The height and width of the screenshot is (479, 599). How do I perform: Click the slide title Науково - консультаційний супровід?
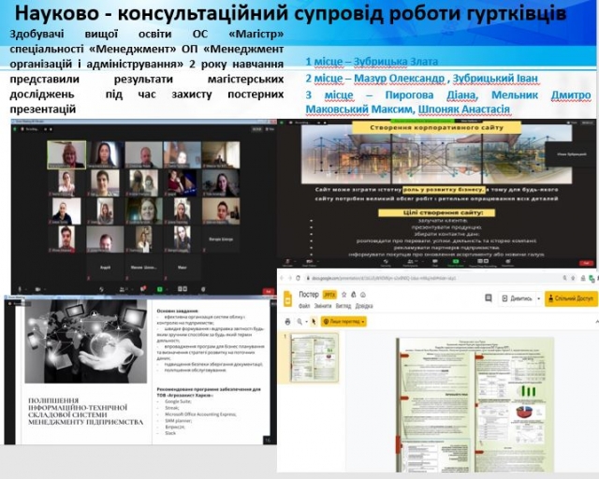click(291, 13)
